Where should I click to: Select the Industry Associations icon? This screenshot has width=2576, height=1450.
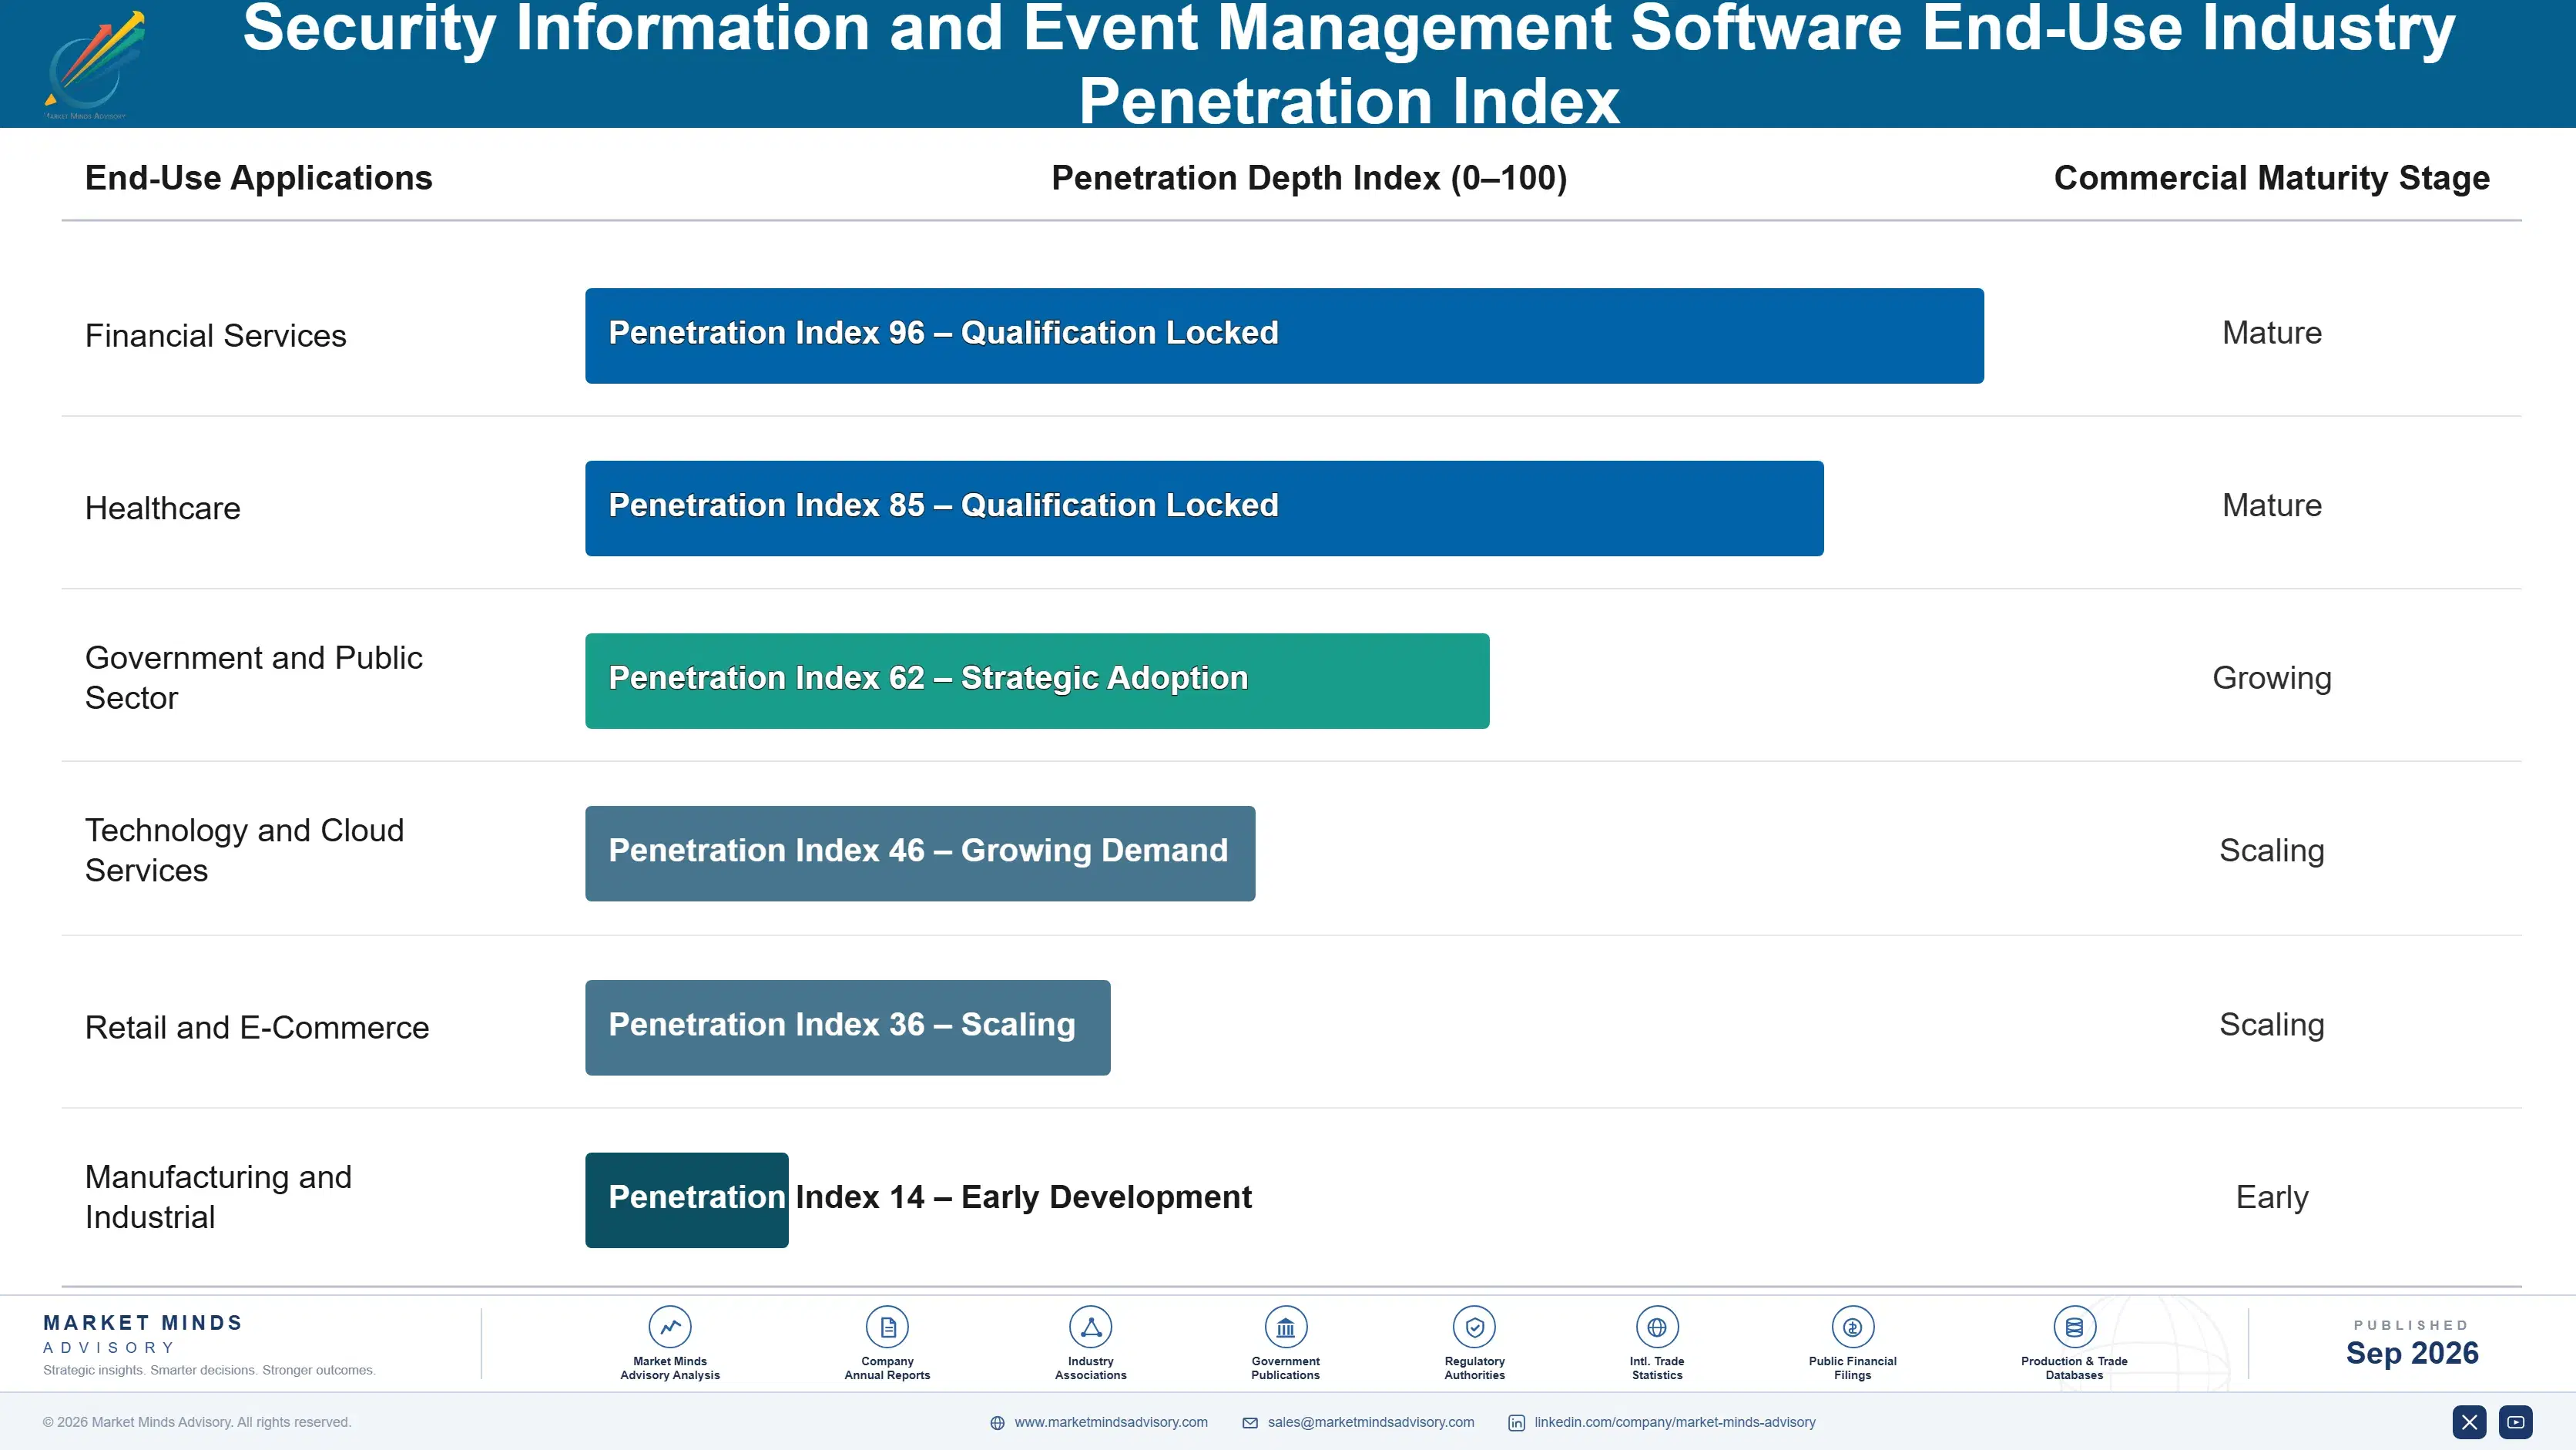[x=1091, y=1327]
